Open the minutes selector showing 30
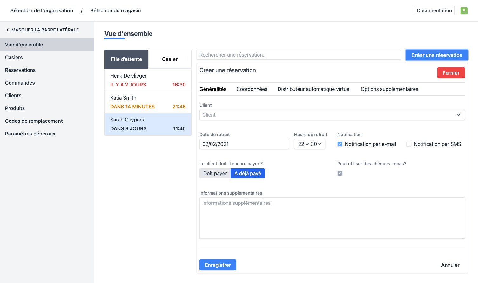Image resolution: width=478 pixels, height=283 pixels. [x=316, y=144]
